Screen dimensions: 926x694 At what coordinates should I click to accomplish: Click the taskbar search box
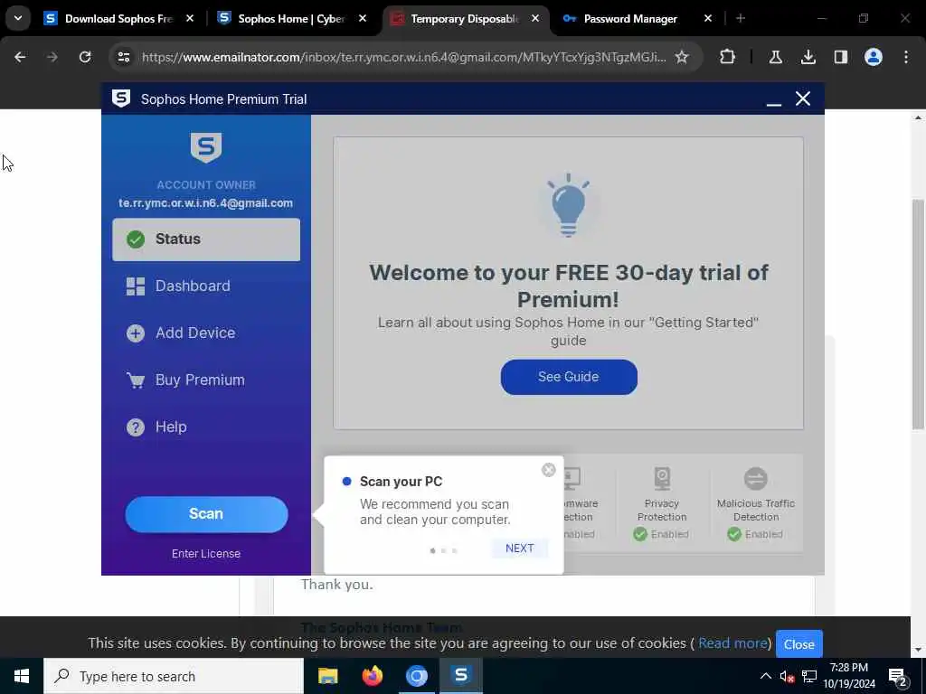(x=174, y=676)
